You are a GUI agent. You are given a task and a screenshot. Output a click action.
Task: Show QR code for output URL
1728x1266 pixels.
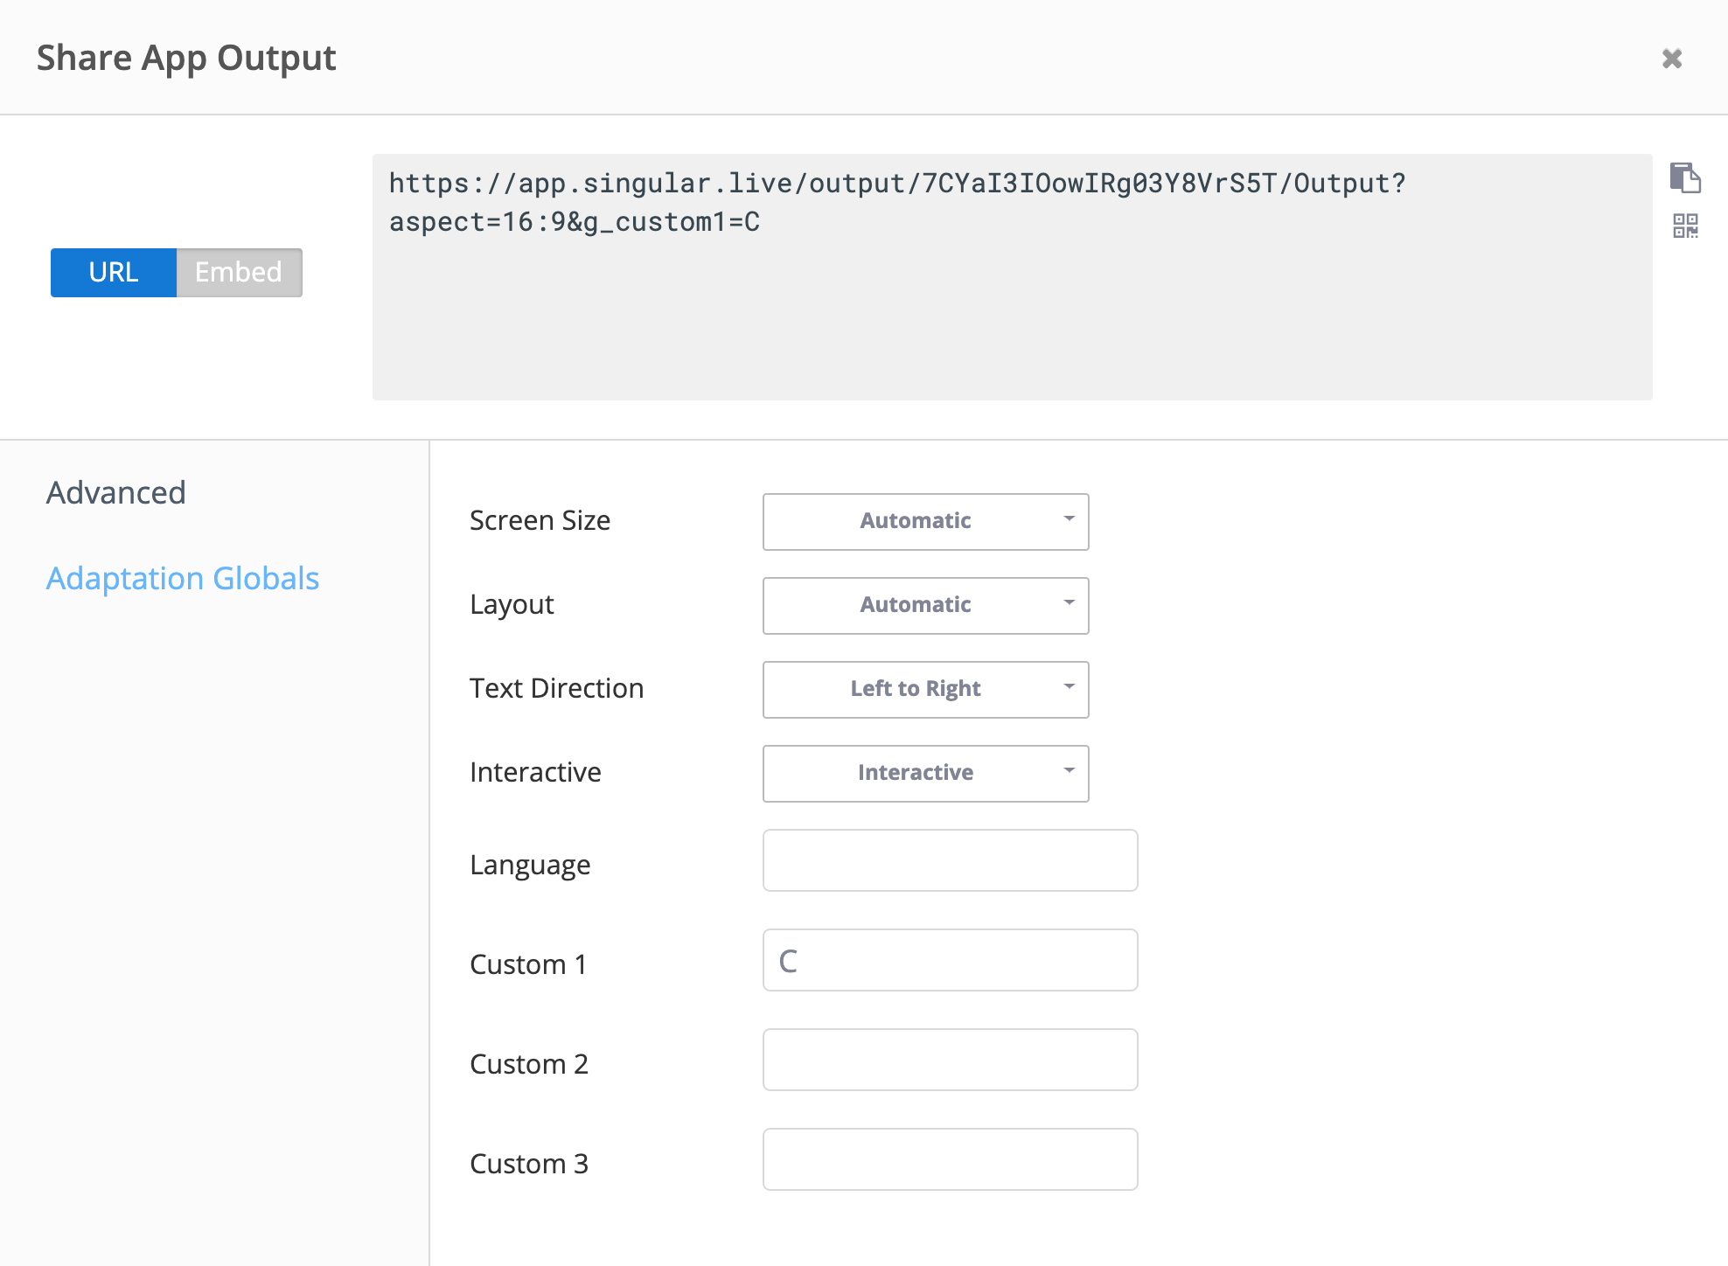click(1685, 226)
